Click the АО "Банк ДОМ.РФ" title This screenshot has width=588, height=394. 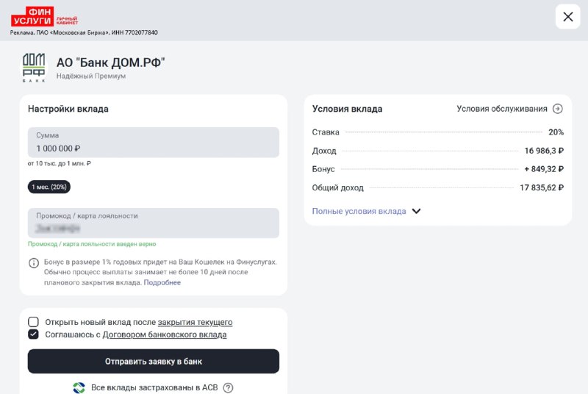111,62
